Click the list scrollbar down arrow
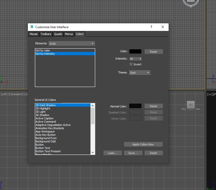The width and height of the screenshot is (216, 190). click(93, 152)
